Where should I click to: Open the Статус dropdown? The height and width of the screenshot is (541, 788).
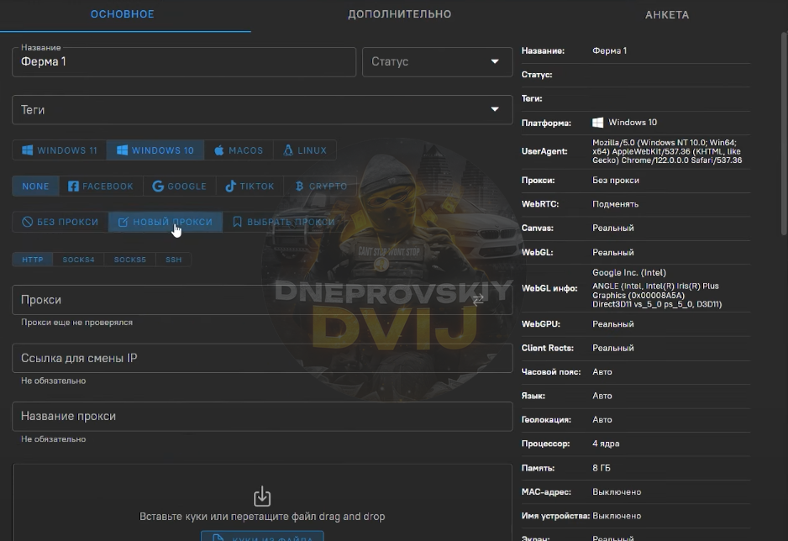click(x=437, y=62)
